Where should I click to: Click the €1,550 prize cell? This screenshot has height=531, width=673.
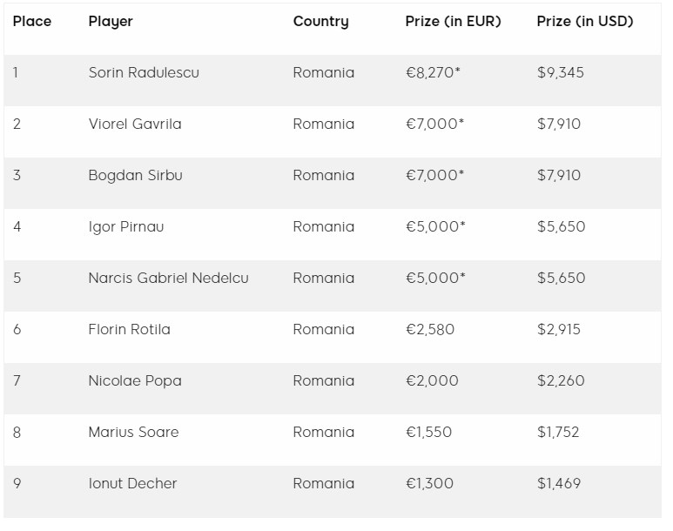click(429, 433)
